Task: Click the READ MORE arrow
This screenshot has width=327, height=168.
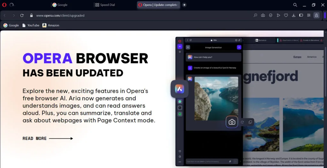Action: pyautogui.click(x=61, y=138)
